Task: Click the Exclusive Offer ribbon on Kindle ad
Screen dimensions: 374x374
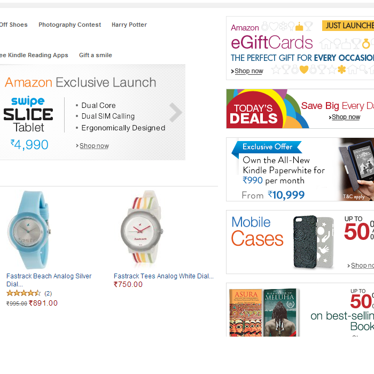Action: click(267, 147)
